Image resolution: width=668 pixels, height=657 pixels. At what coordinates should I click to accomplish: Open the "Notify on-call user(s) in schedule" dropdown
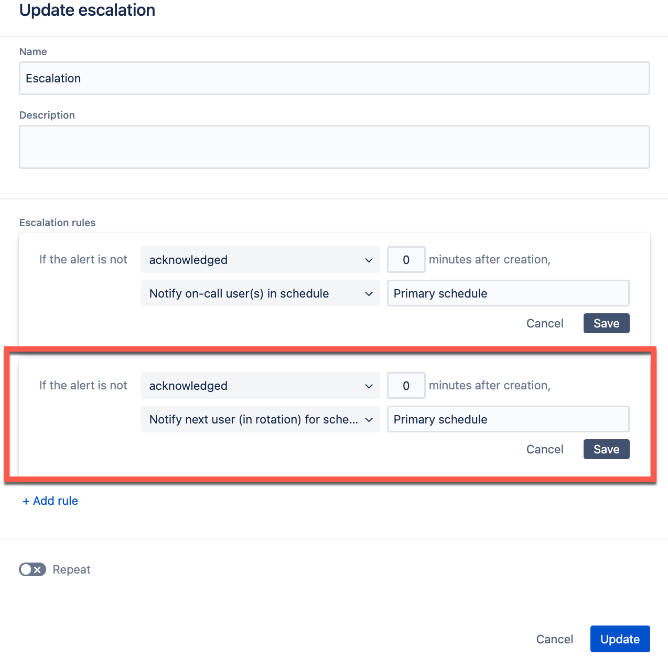tap(260, 293)
